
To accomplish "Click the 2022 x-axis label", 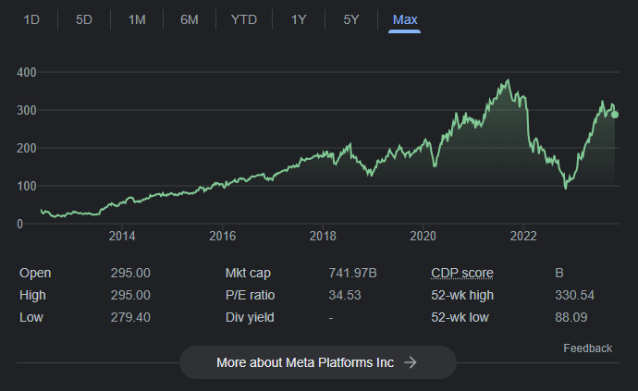I will 523,236.
